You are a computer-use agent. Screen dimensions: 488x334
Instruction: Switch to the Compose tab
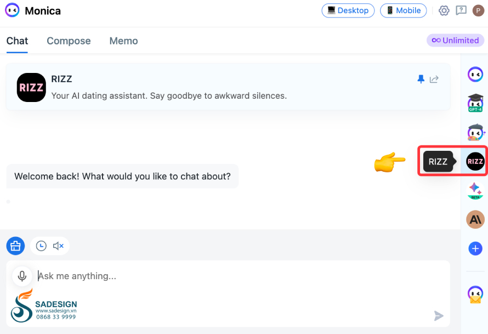click(69, 41)
